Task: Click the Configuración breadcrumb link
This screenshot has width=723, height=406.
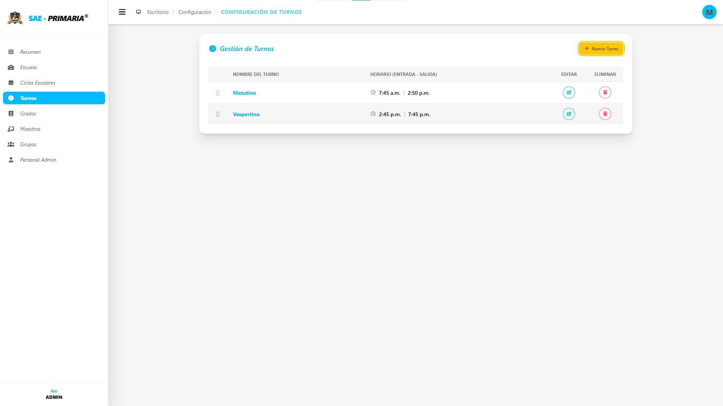Action: 195,12
